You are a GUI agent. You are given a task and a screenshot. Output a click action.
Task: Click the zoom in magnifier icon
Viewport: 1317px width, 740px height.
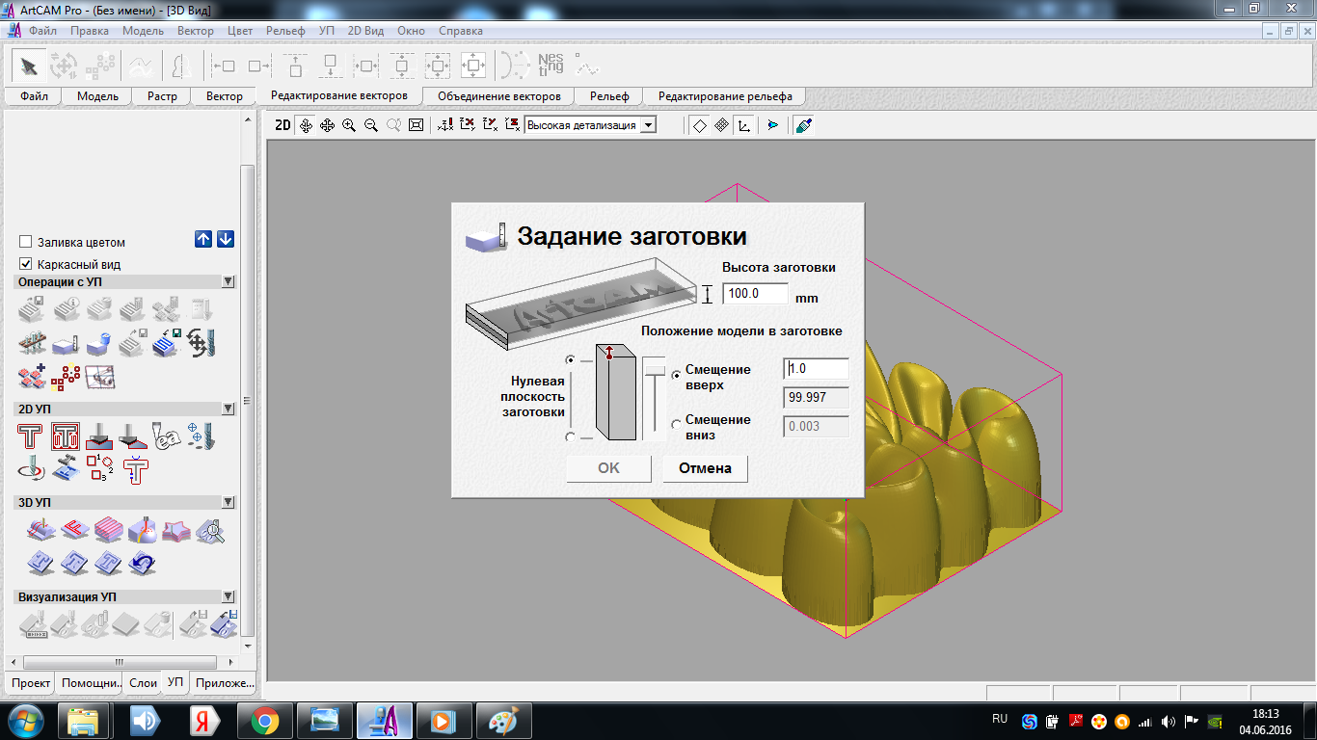click(x=349, y=125)
